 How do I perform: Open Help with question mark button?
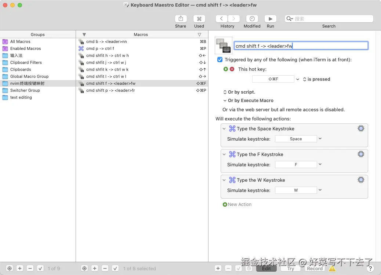pyautogui.click(x=370, y=268)
